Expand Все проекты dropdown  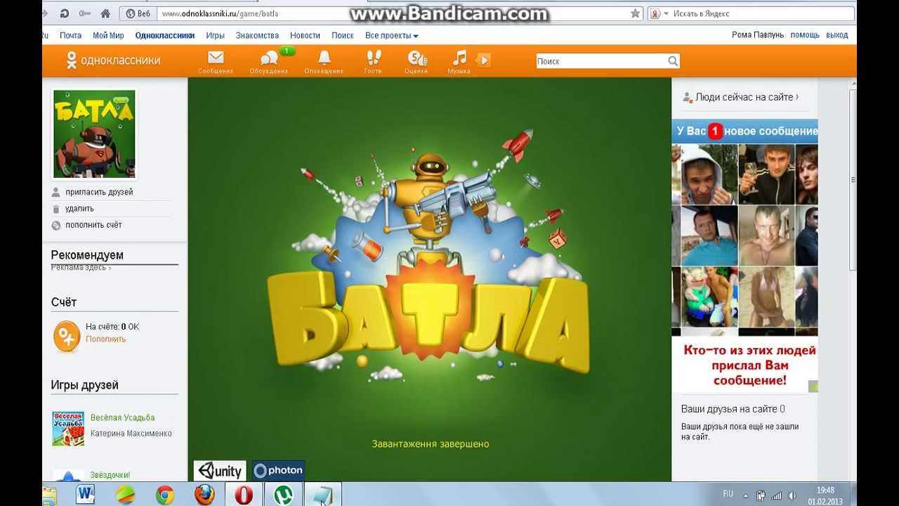391,35
